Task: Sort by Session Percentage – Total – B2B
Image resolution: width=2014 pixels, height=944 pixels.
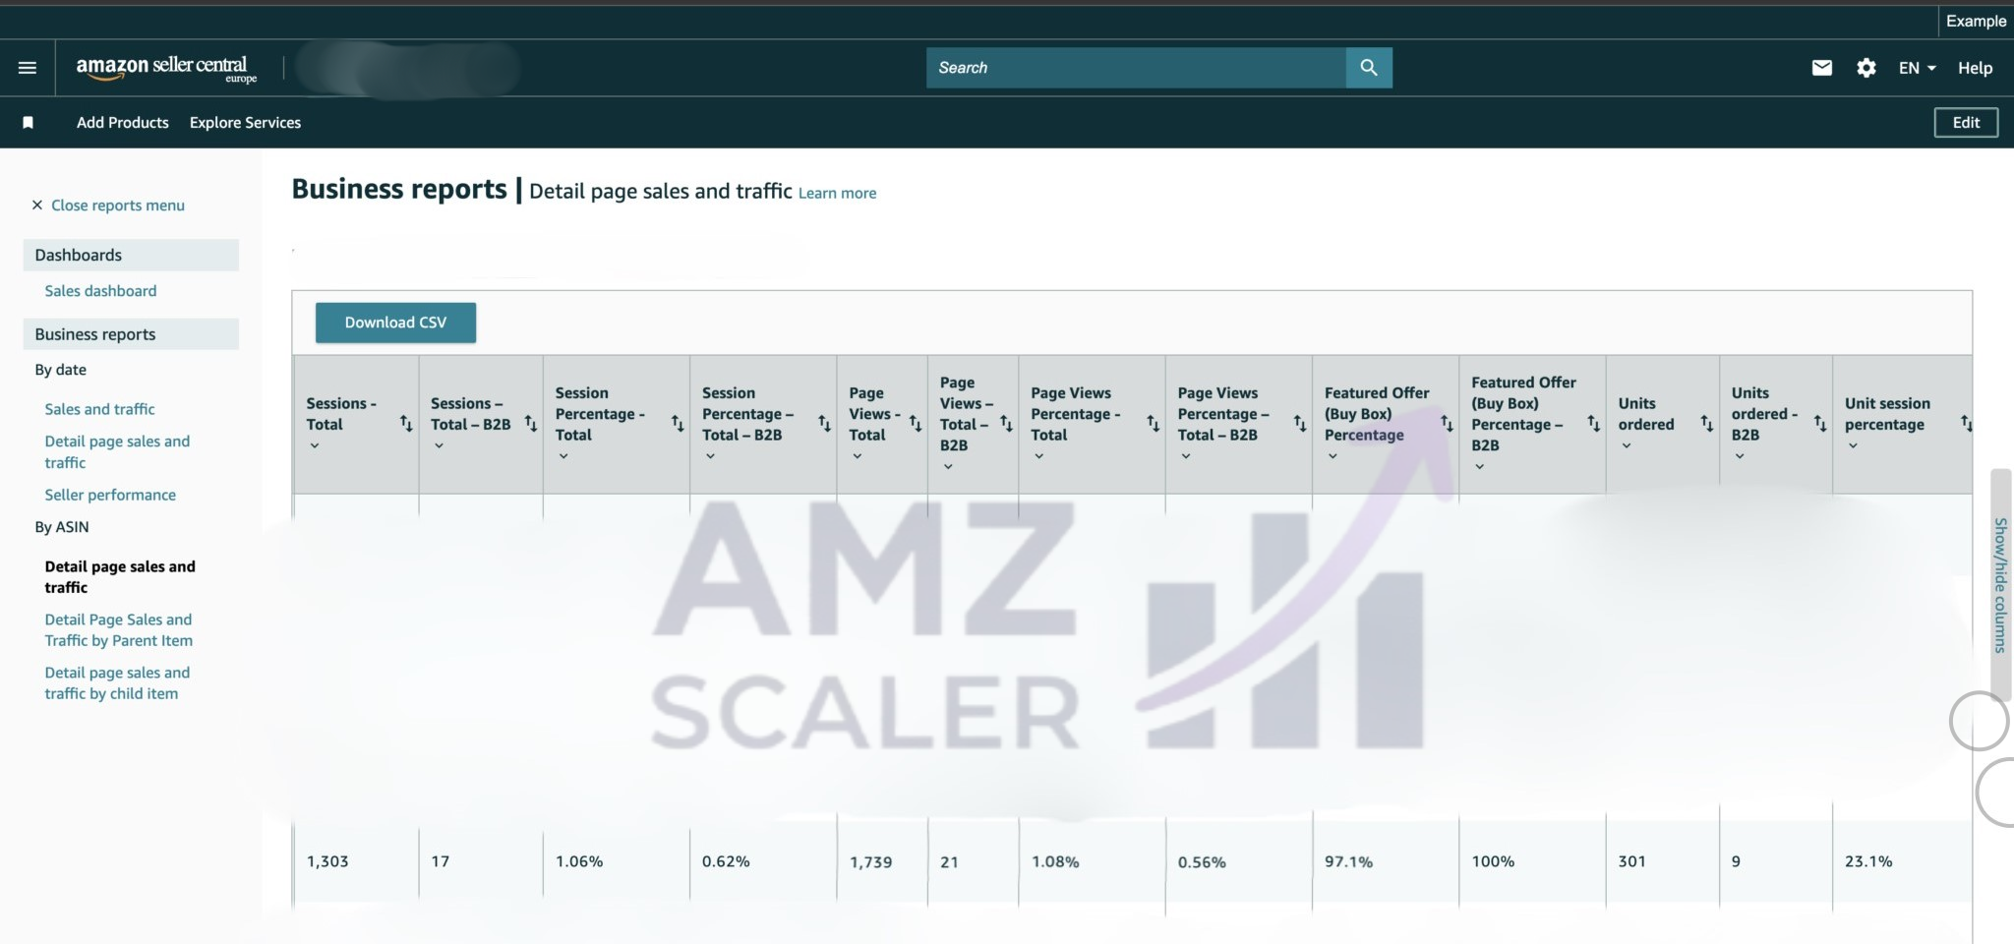Action: pyautogui.click(x=825, y=424)
